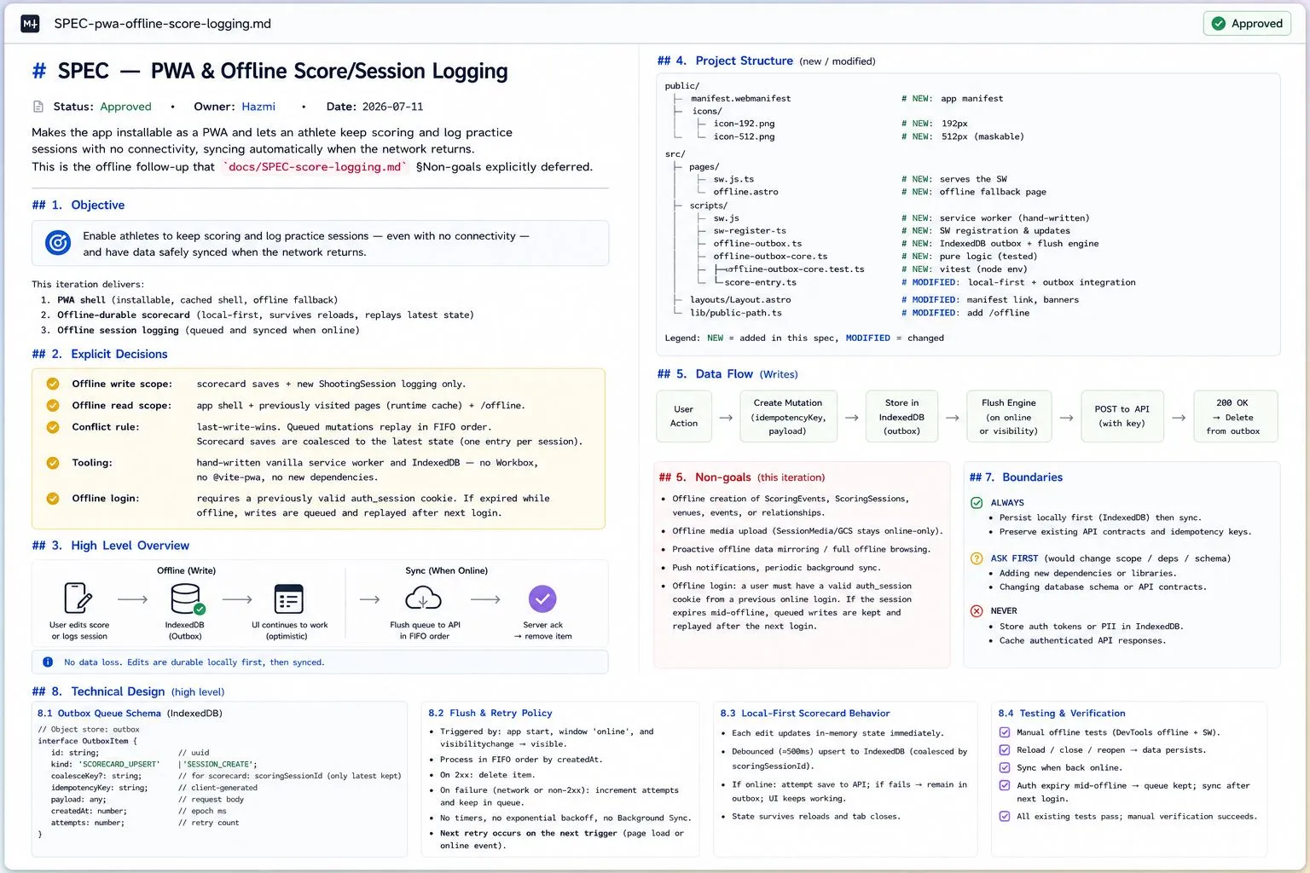Click the '## 2. Explicit Decisions' heading
The height and width of the screenshot is (873, 1310).
pyautogui.click(x=100, y=354)
